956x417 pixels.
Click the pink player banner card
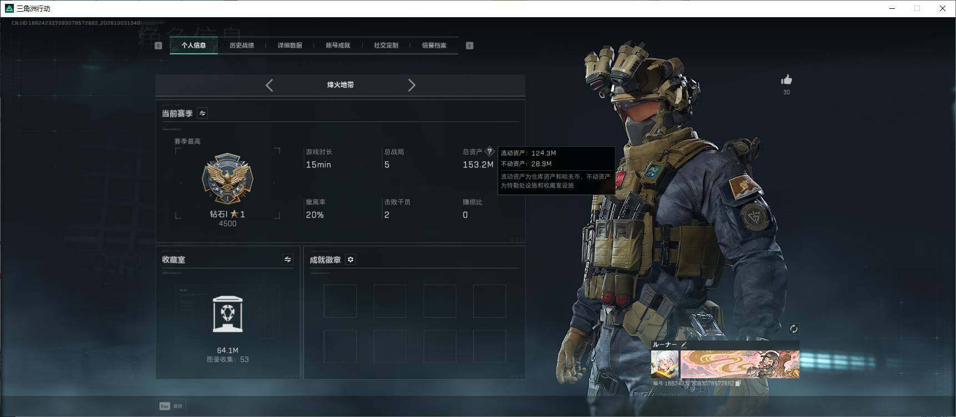pos(740,364)
